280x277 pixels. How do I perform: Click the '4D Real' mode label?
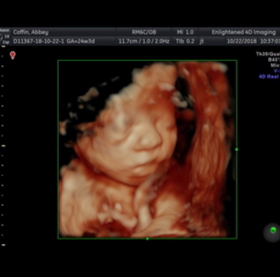pos(269,76)
